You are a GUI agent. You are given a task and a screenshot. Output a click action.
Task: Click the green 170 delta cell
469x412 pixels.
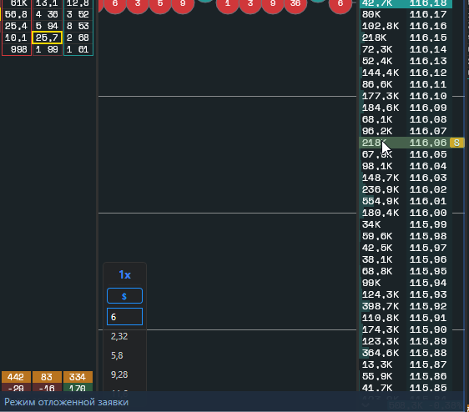click(78, 388)
